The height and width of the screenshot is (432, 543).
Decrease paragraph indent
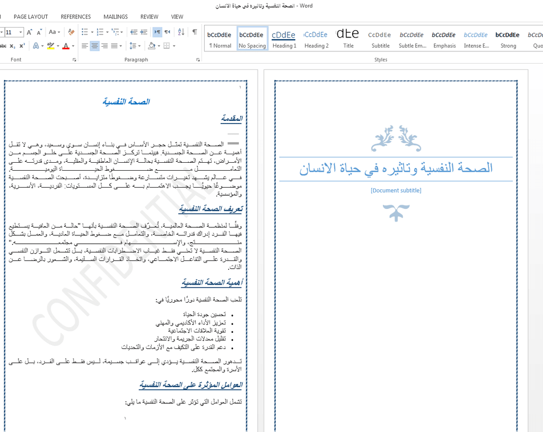point(134,32)
